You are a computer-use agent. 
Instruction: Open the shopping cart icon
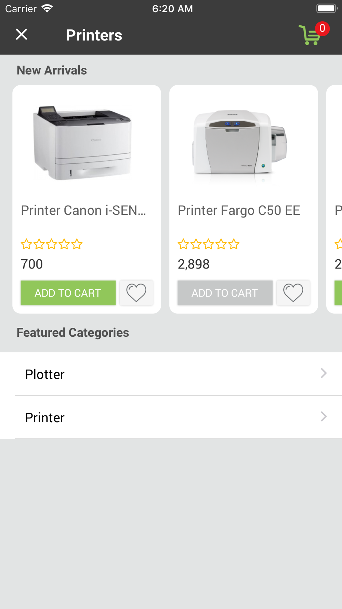tap(310, 36)
